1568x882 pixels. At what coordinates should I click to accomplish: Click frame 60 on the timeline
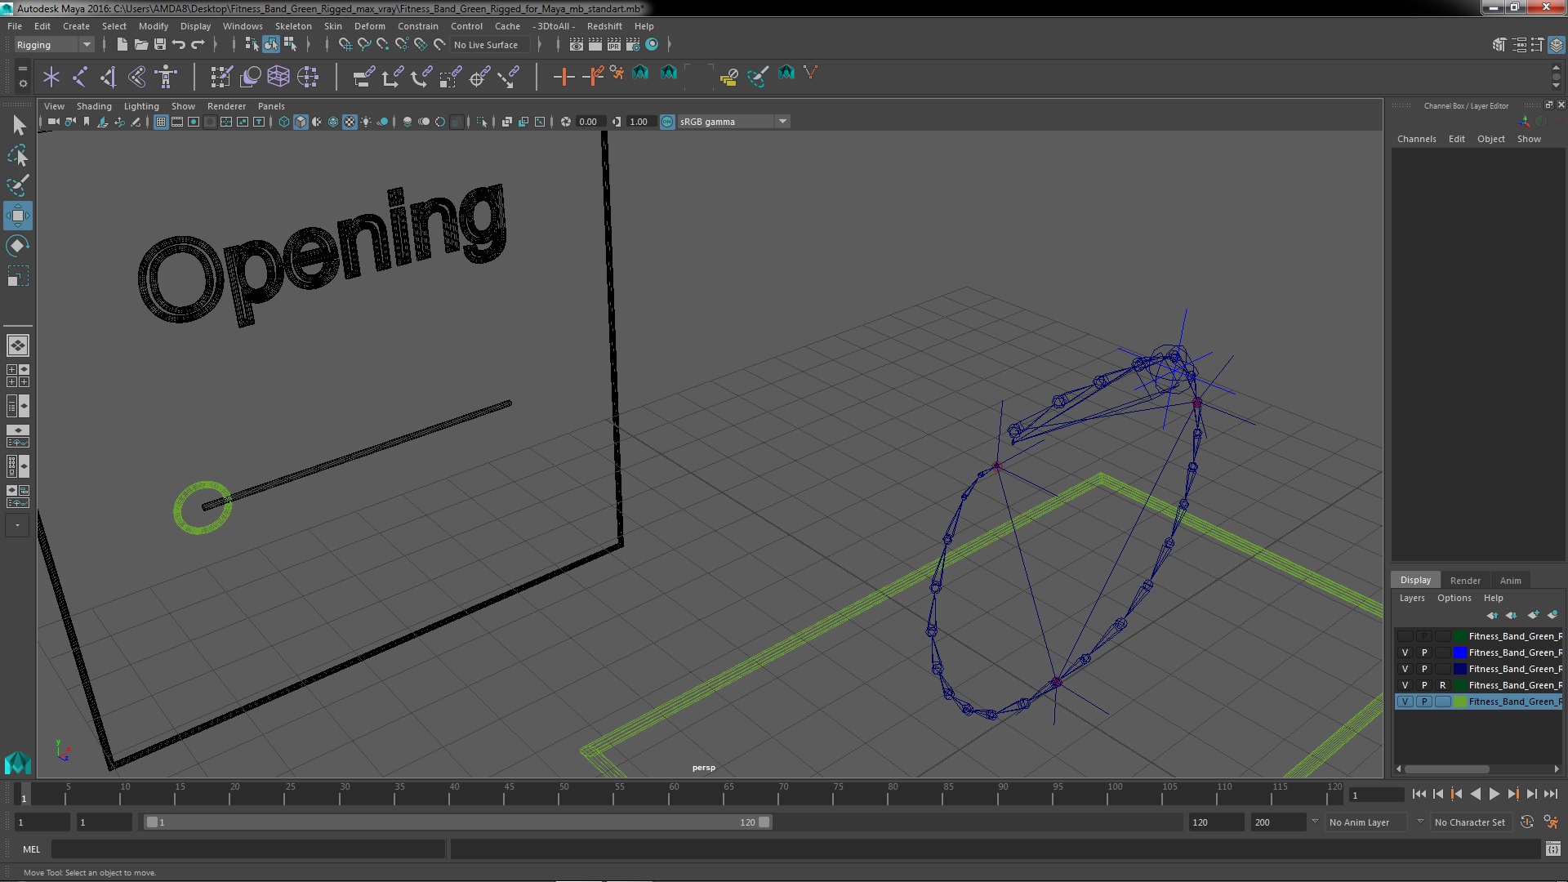pos(673,795)
